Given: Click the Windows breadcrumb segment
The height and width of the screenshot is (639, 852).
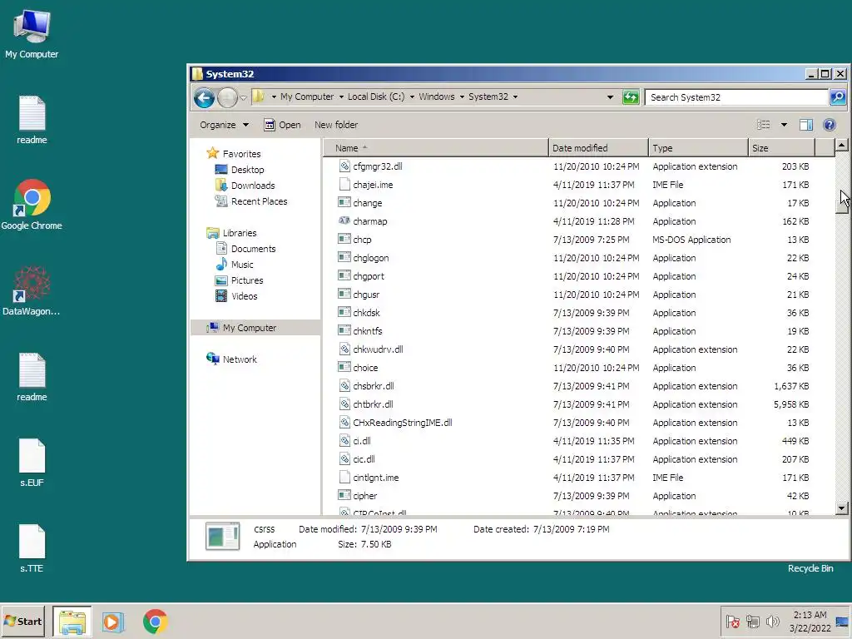Looking at the screenshot, I should [x=436, y=97].
